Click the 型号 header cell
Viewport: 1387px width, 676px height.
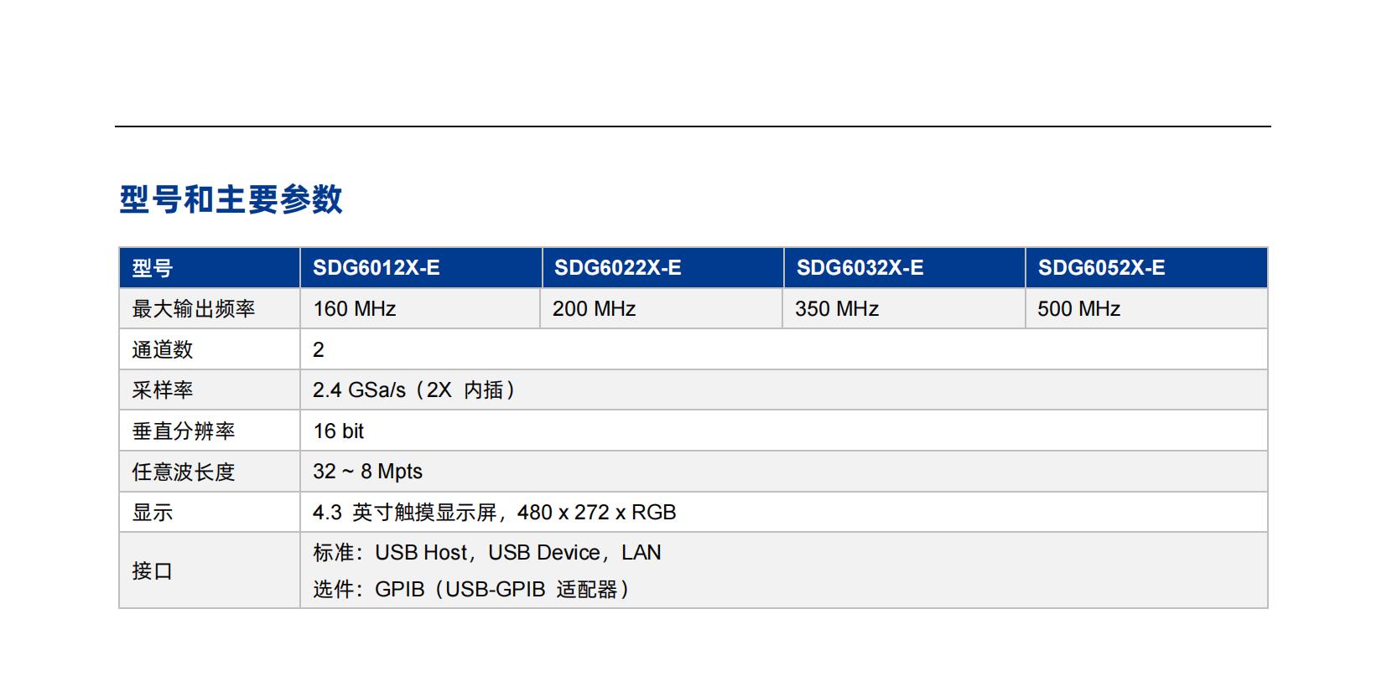[x=152, y=269]
